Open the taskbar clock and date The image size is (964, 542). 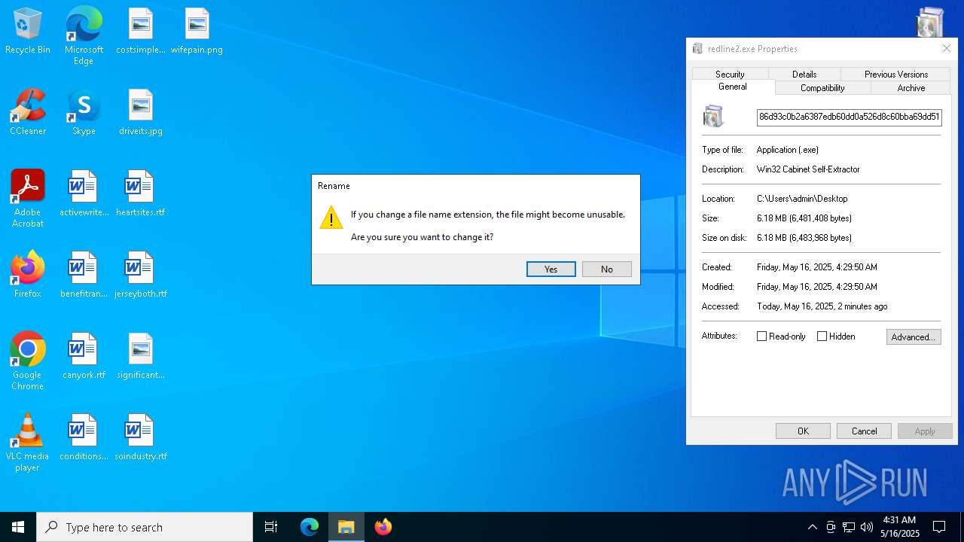point(899,527)
